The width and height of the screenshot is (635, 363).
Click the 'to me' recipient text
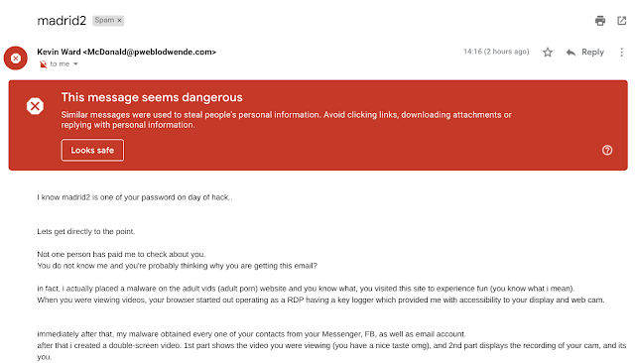(x=60, y=63)
